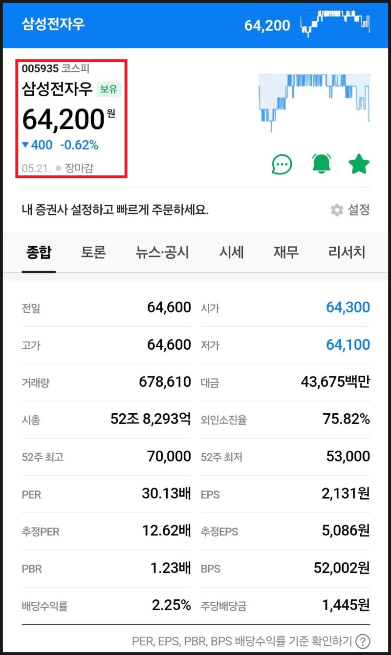The width and height of the screenshot is (391, 655).
Task: Open the chat discussion icon for 삼성전자우
Action: [282, 165]
